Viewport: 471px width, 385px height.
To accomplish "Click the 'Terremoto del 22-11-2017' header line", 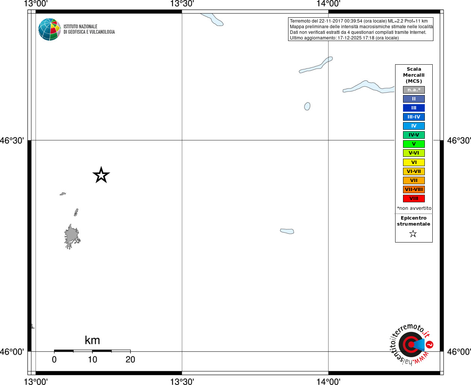I will coord(359,21).
